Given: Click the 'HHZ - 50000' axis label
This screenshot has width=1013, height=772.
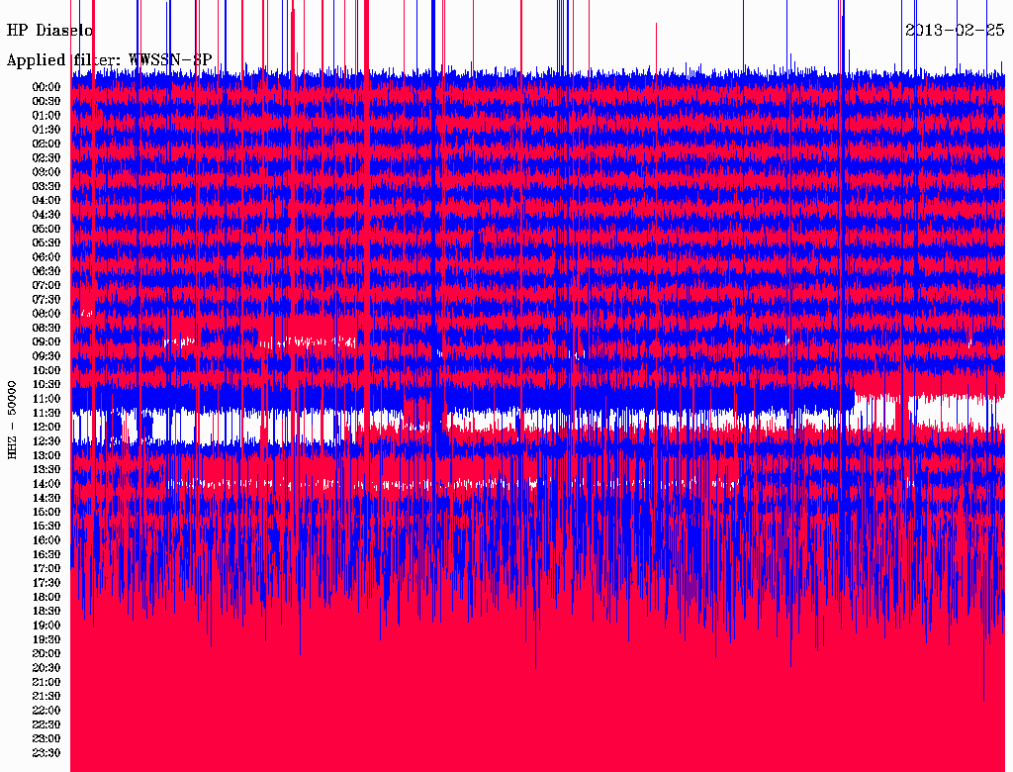Looking at the screenshot, I should point(12,421).
